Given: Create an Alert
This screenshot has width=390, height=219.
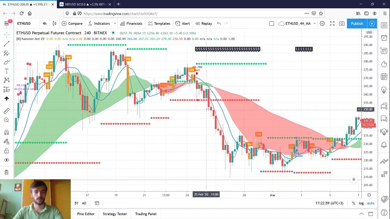Looking at the screenshot, I should 183,23.
